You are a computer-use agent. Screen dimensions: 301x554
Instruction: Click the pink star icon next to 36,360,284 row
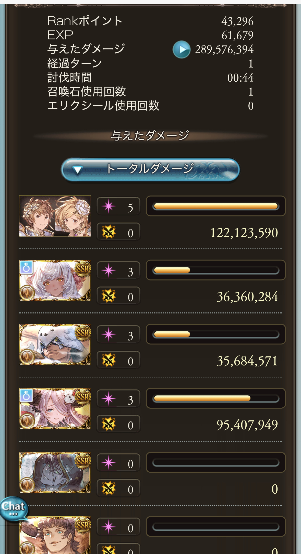pos(109,270)
